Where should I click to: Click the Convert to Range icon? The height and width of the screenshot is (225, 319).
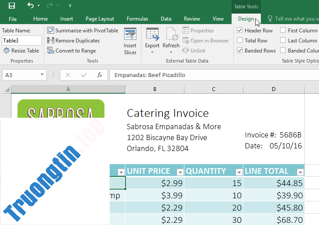click(50, 50)
